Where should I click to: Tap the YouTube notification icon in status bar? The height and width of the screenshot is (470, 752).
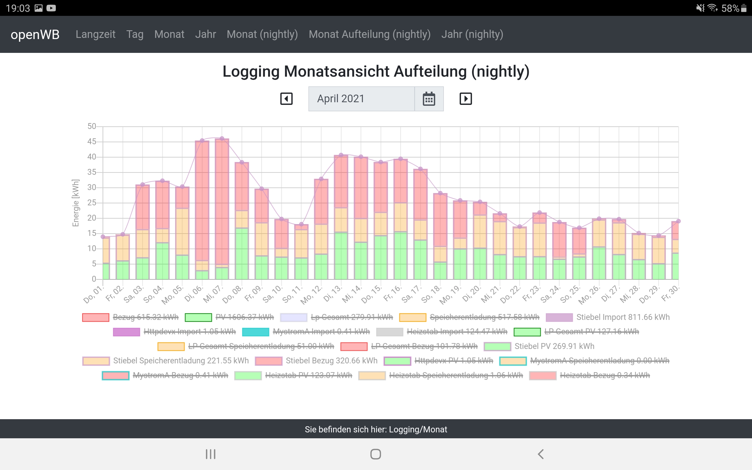[51, 8]
